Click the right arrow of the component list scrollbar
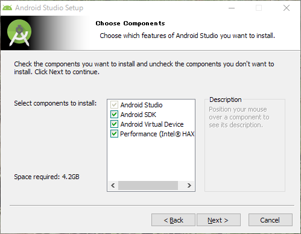This screenshot has width=301, height=234. click(189, 185)
